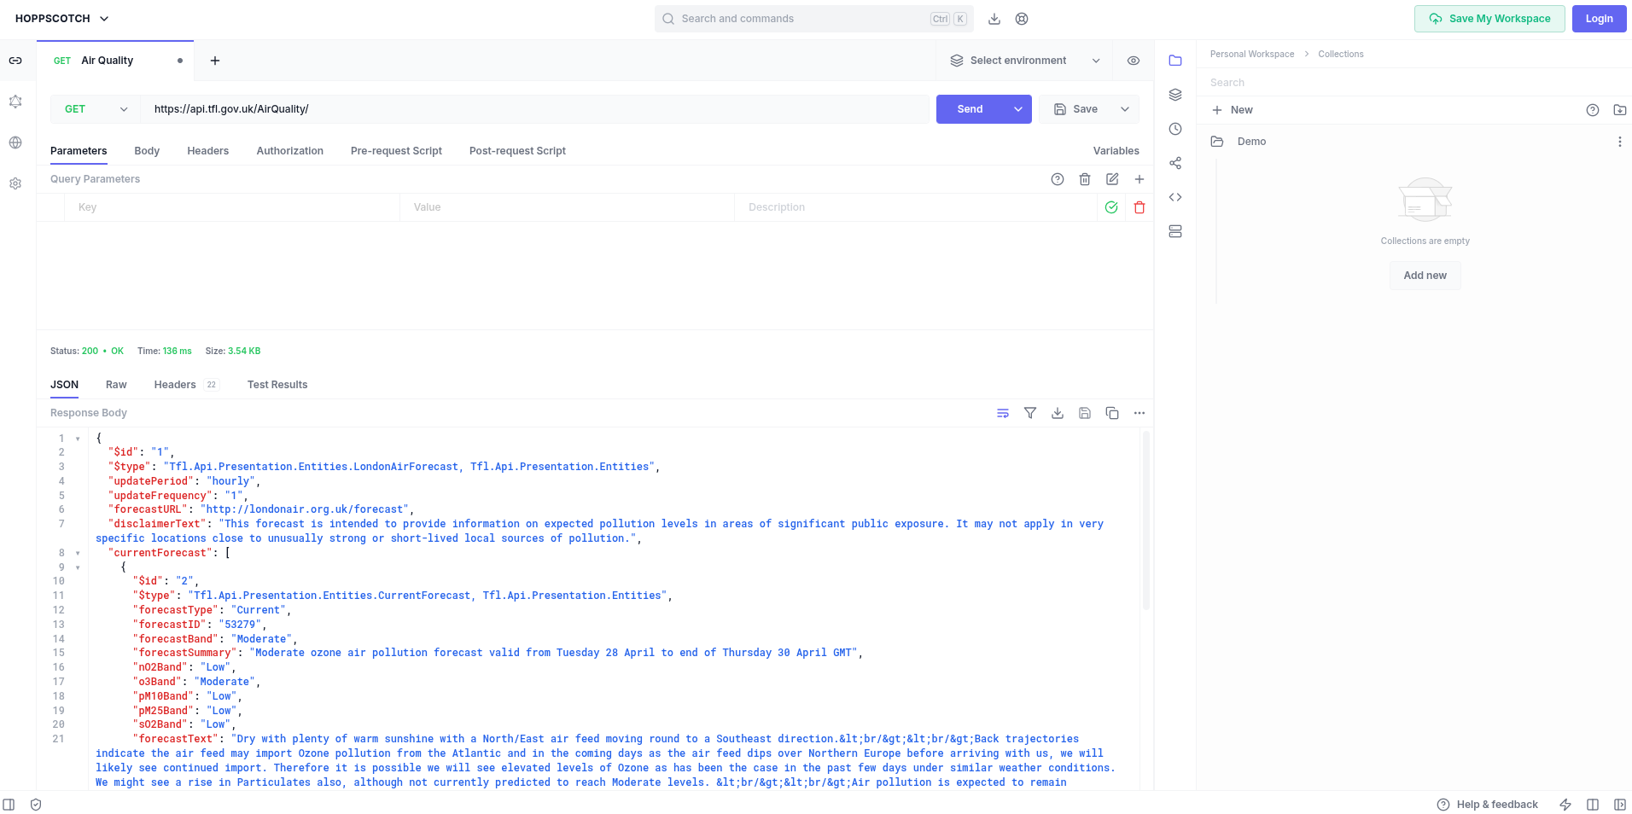Click the Save My Workspace button
Screen dimensions: 1632x814
point(1489,19)
